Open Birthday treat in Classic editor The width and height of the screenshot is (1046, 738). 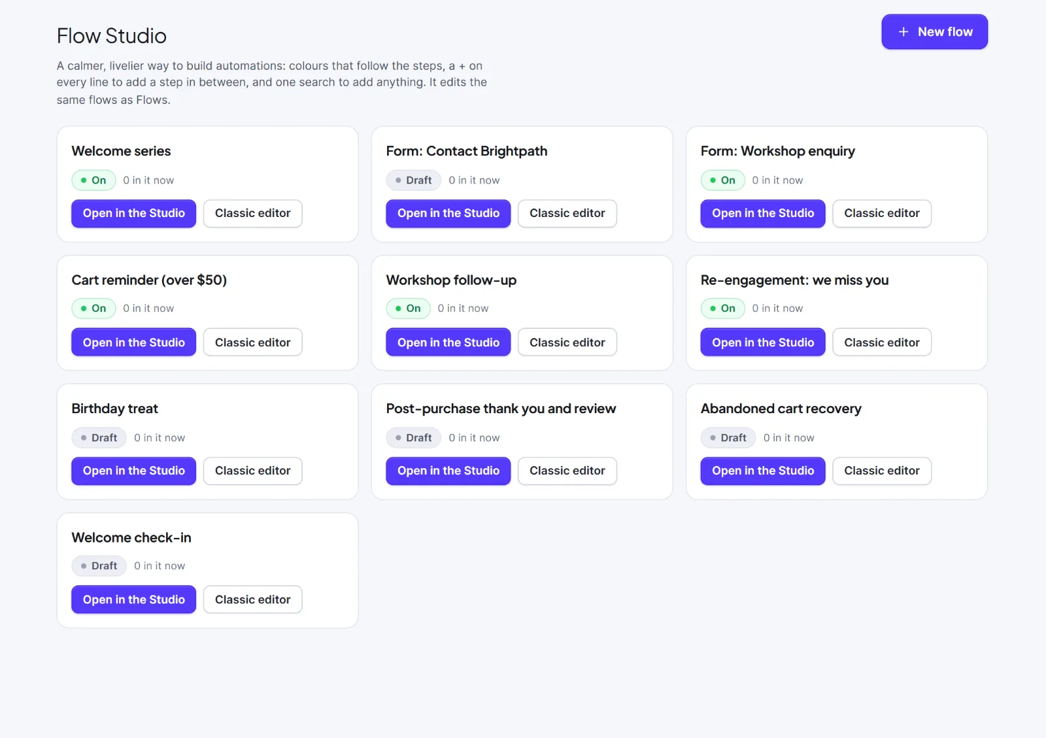pyautogui.click(x=252, y=471)
